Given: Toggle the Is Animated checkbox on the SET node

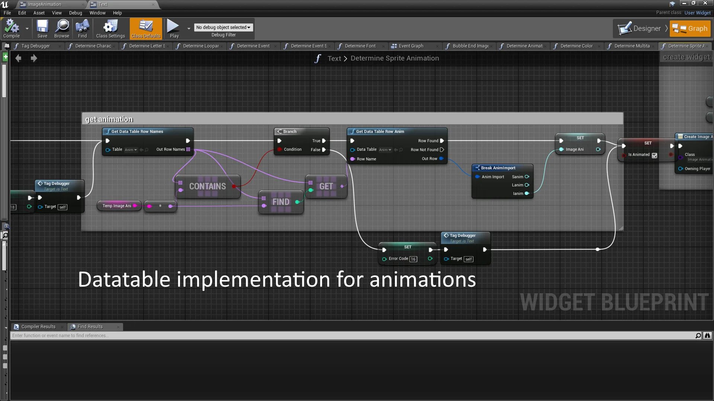Looking at the screenshot, I should pos(654,156).
